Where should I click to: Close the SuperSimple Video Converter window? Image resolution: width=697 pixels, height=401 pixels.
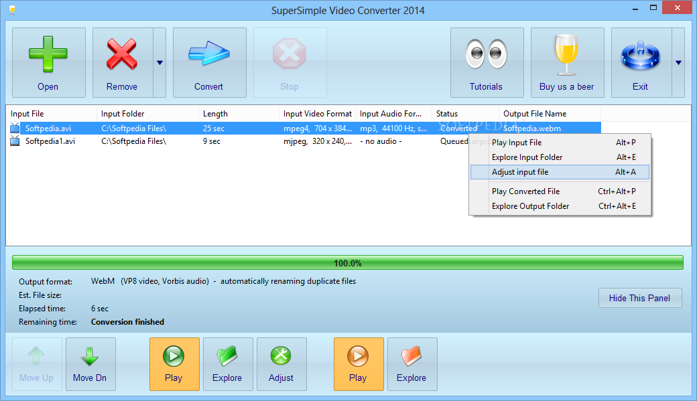click(x=678, y=7)
